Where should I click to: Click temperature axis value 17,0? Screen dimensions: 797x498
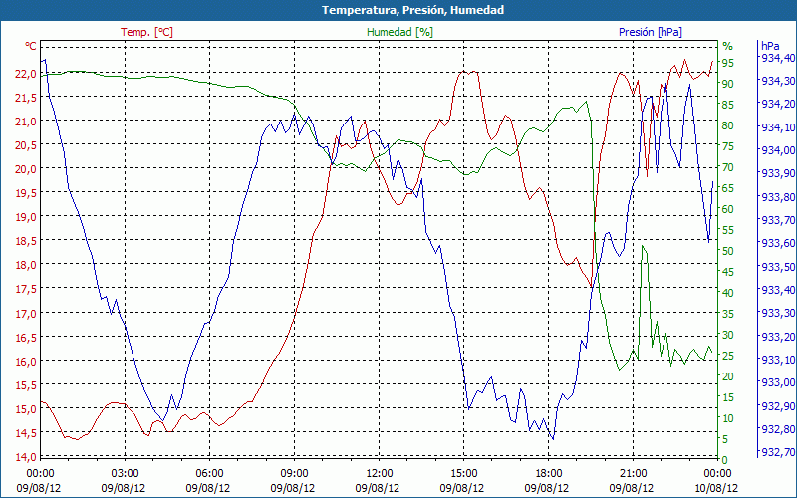click(x=26, y=314)
